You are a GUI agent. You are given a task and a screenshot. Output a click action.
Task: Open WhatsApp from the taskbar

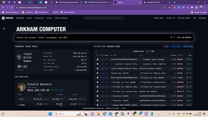pos(140,114)
